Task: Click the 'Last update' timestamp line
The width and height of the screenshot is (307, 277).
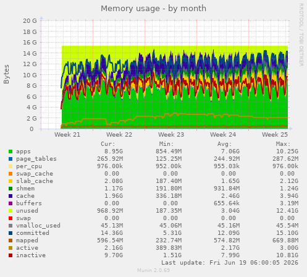Action: tap(230, 263)
